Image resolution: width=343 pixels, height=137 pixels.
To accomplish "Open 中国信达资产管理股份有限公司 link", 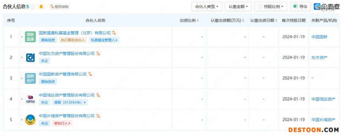I will click(x=67, y=95).
